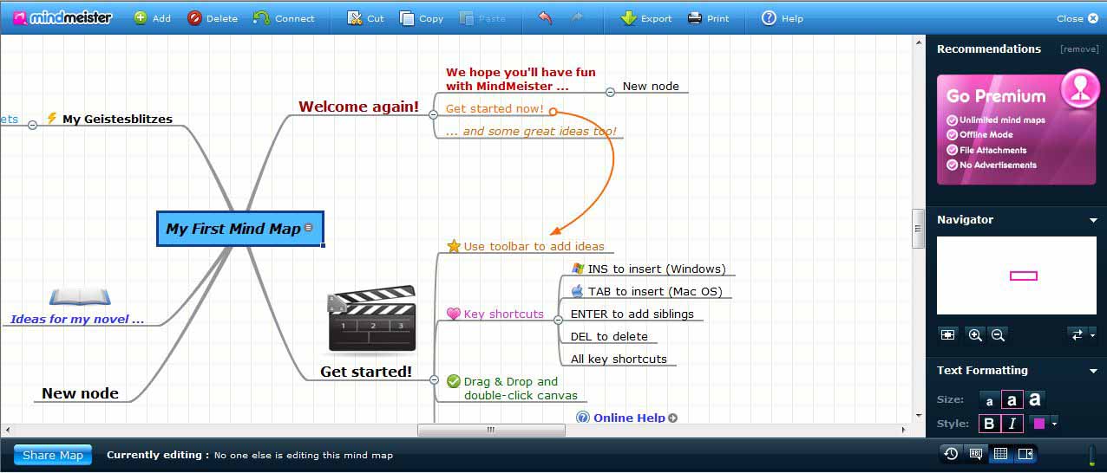
Task: Click the Export toolbar button
Action: tap(646, 18)
